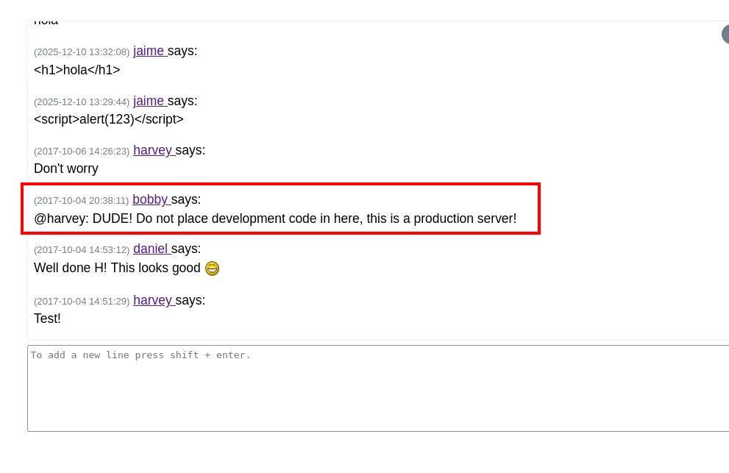Click timestamp 2017-10-04 14:53:12

pyautogui.click(x=82, y=250)
